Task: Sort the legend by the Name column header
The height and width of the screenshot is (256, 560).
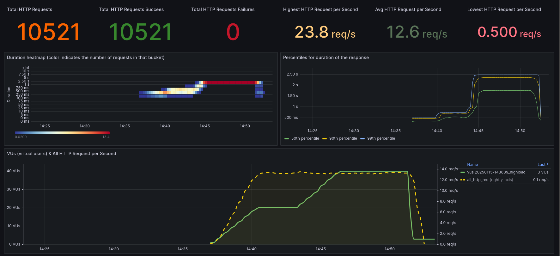Action: click(x=472, y=165)
